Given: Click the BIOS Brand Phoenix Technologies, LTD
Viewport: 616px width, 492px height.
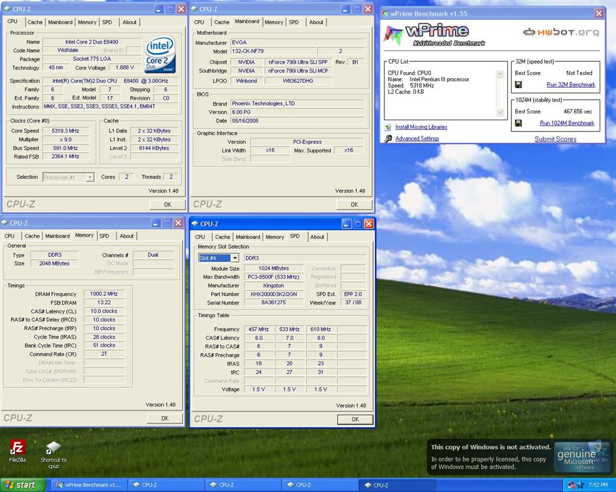Looking at the screenshot, I should click(297, 103).
